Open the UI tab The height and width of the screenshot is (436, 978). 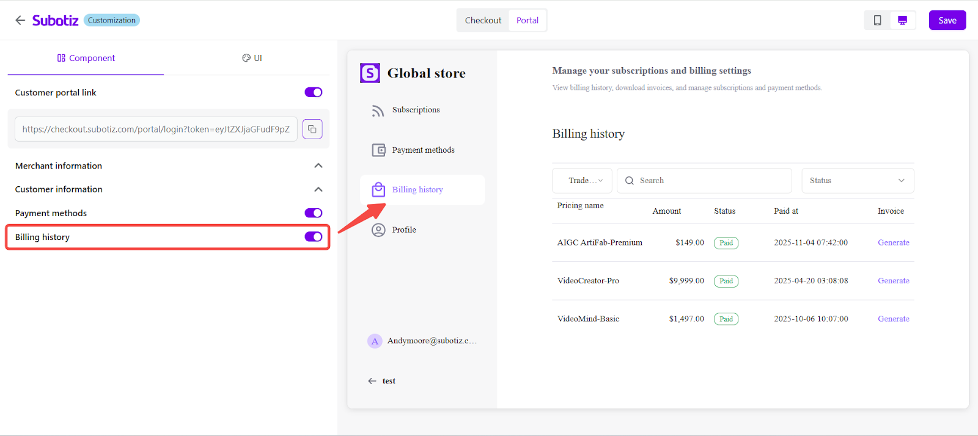point(252,58)
